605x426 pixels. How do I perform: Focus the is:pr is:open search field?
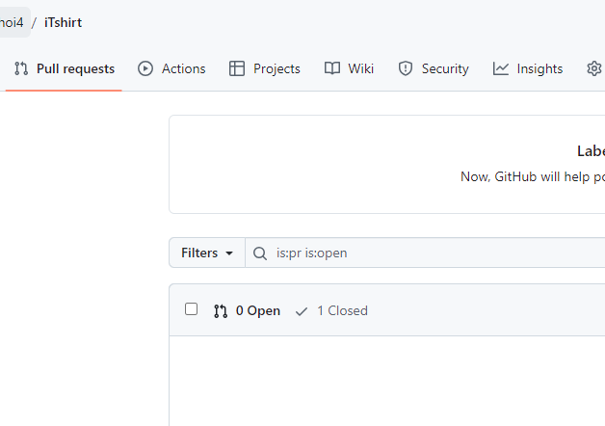[425, 253]
